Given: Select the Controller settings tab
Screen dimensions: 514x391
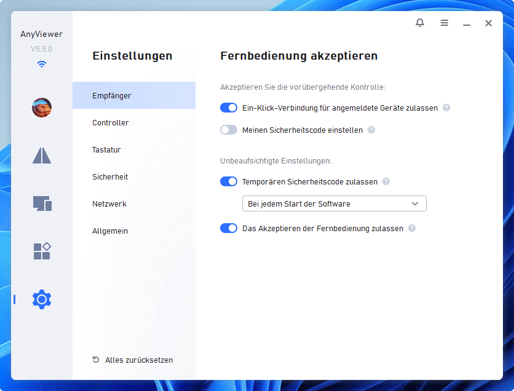Looking at the screenshot, I should 111,123.
